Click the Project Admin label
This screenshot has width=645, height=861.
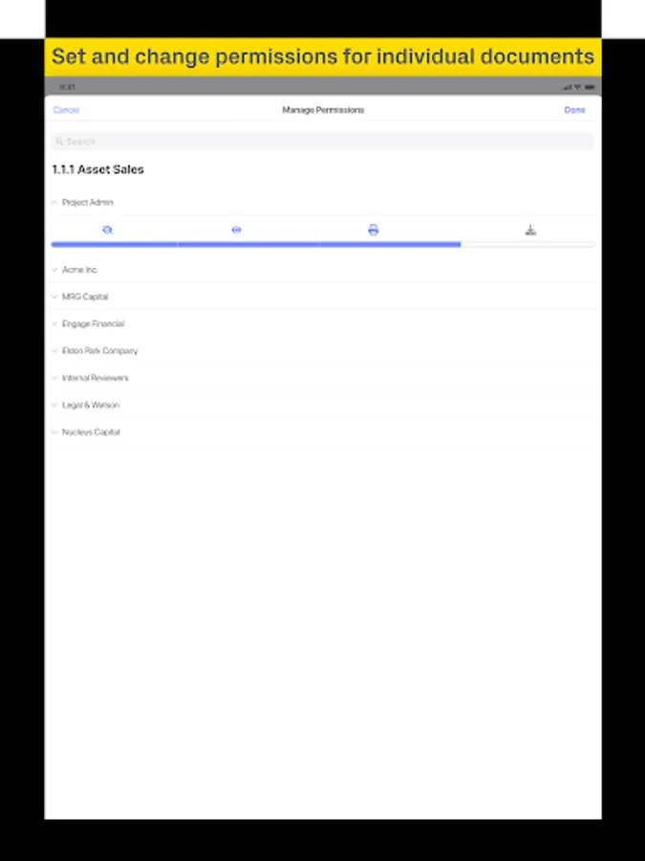[x=87, y=203]
